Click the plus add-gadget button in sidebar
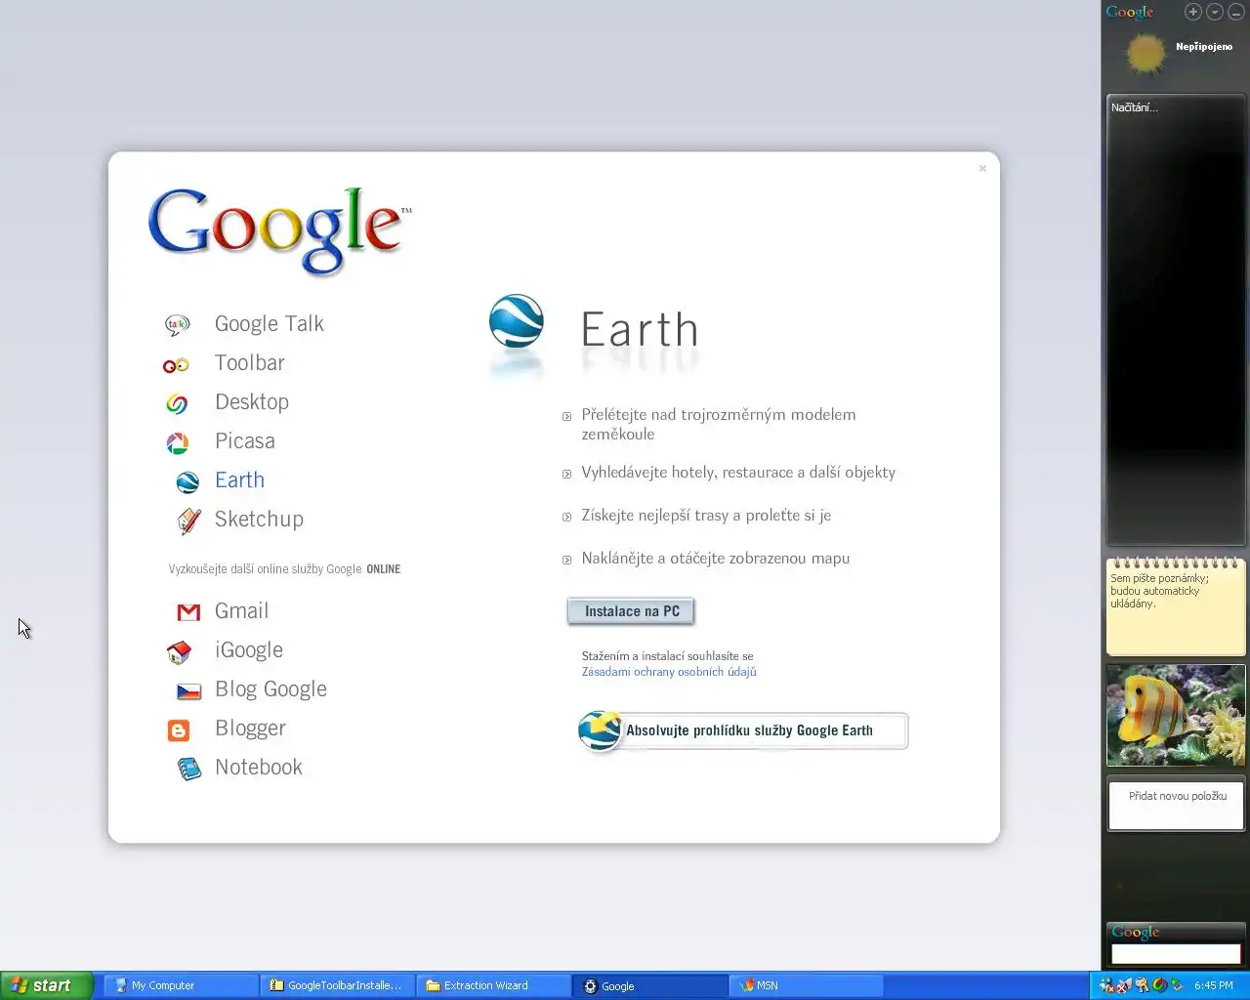Image resolution: width=1250 pixels, height=1000 pixels. 1192,12
